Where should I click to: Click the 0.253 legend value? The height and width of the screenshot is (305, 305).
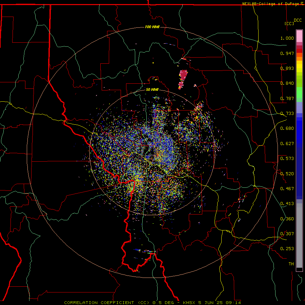tap(287, 249)
